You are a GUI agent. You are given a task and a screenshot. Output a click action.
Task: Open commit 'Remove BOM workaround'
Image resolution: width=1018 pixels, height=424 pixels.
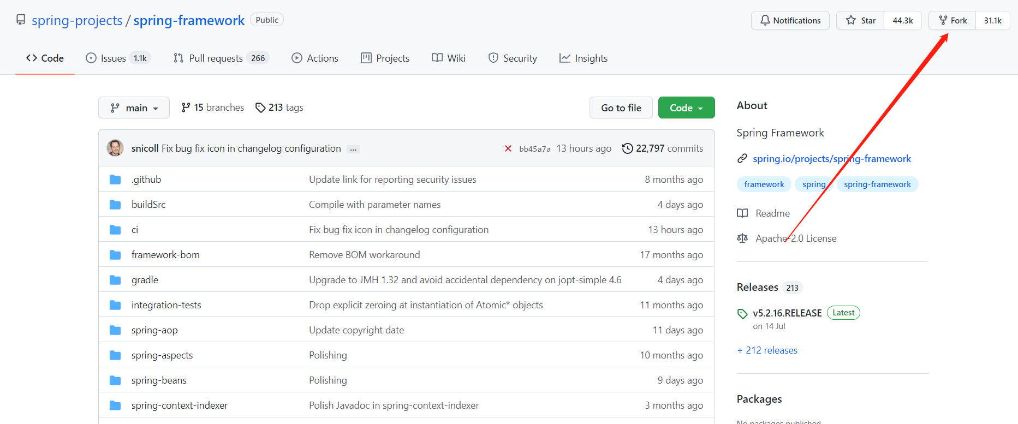pyautogui.click(x=365, y=254)
